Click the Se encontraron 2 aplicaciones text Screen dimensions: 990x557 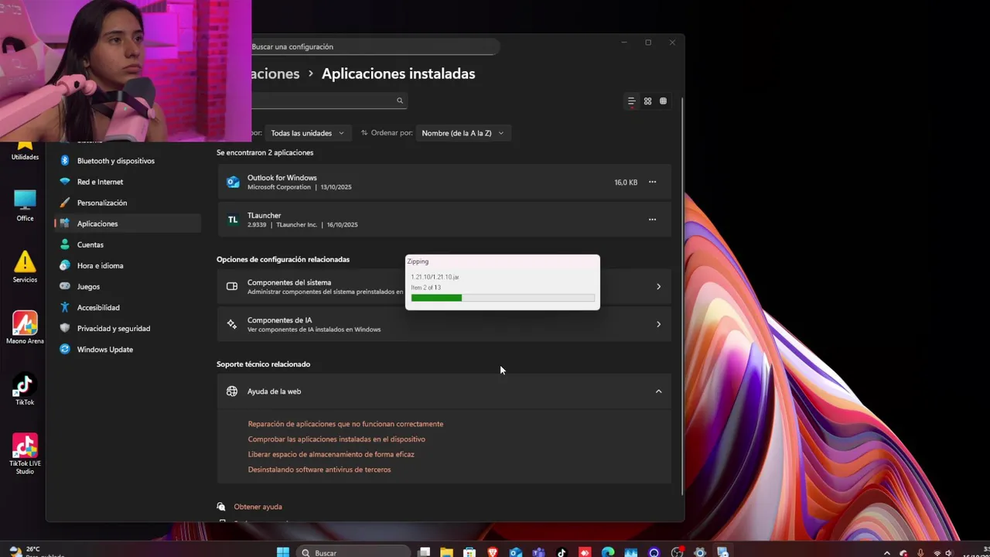pyautogui.click(x=265, y=153)
